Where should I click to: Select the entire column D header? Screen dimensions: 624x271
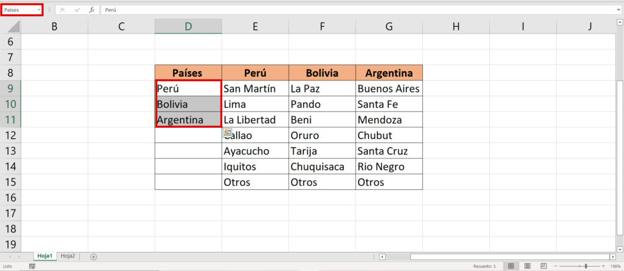[x=188, y=26]
